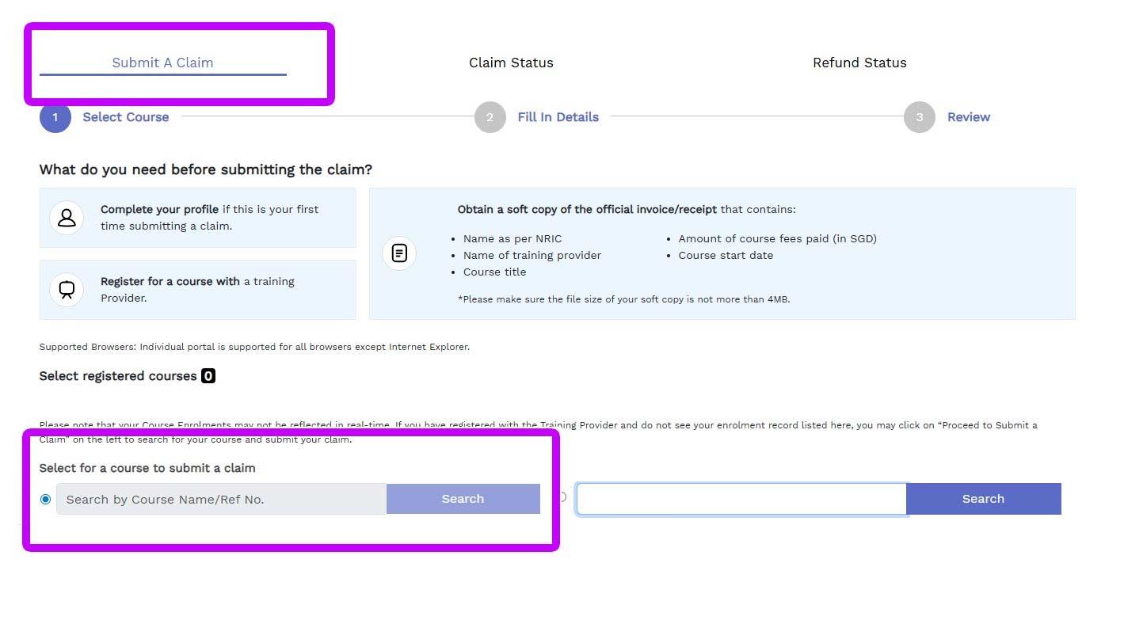Click the step 3 numbered circle

point(919,117)
